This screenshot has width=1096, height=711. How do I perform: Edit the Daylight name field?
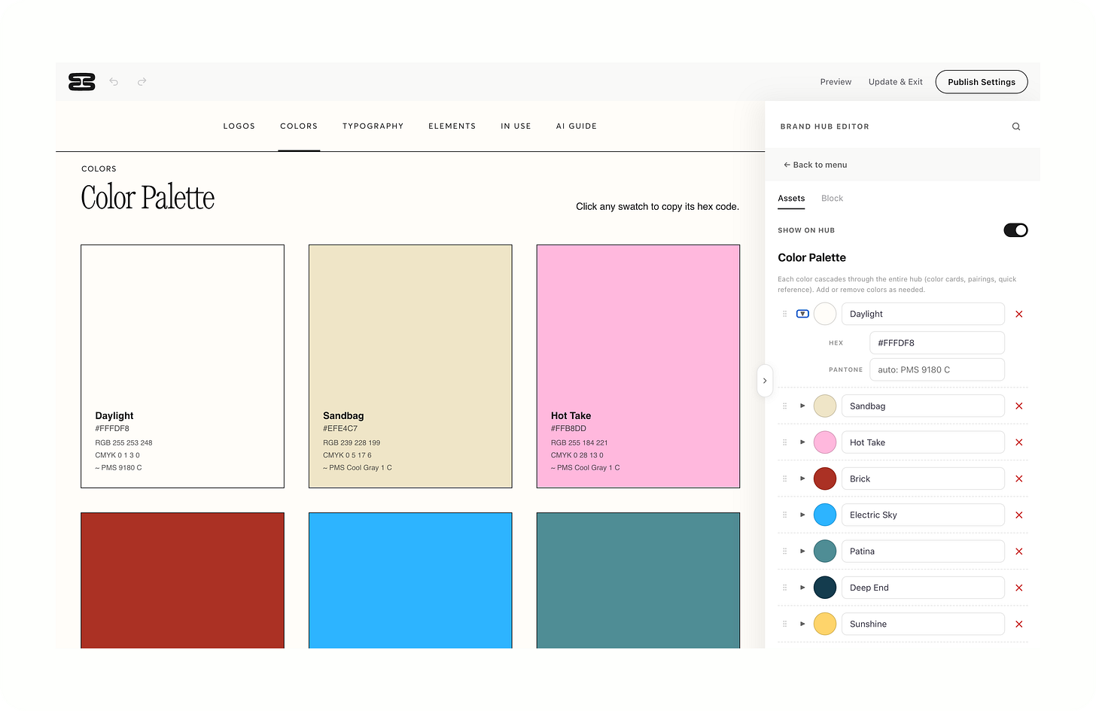[x=923, y=314]
